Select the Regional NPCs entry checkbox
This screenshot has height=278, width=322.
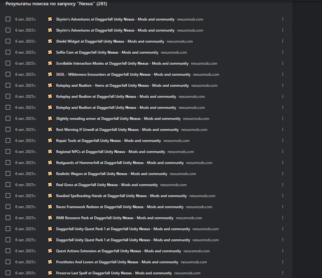pos(8,151)
